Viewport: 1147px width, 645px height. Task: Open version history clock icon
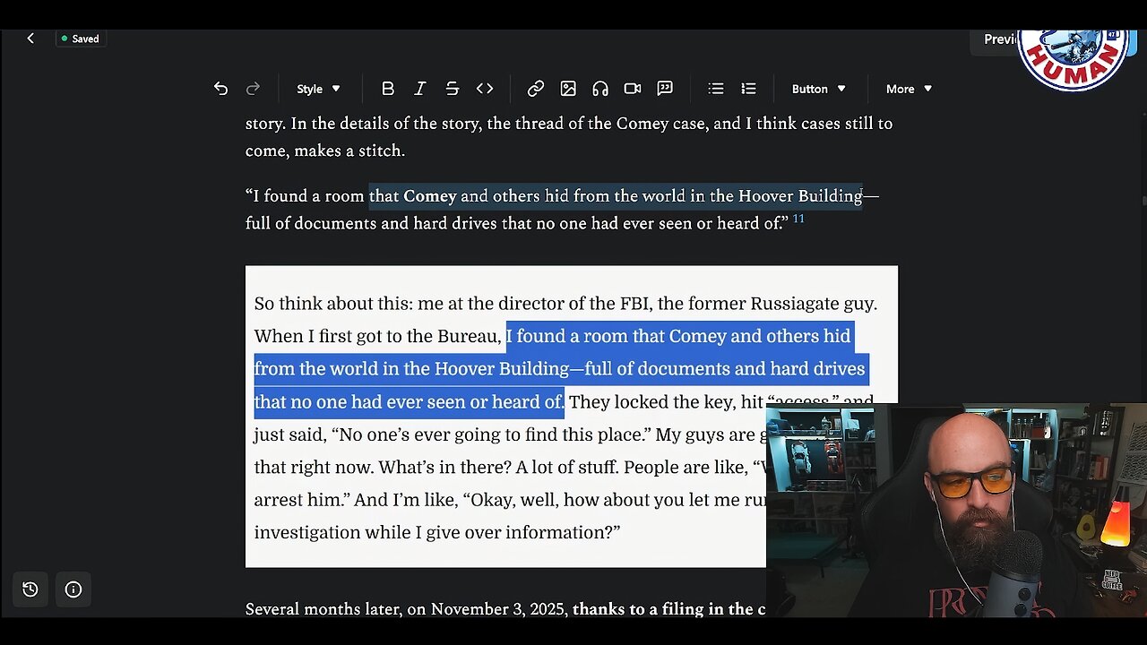tap(30, 589)
